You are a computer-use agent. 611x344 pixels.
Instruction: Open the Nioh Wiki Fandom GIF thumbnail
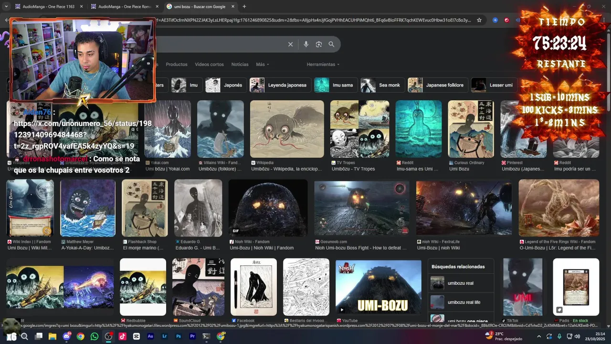click(x=268, y=208)
